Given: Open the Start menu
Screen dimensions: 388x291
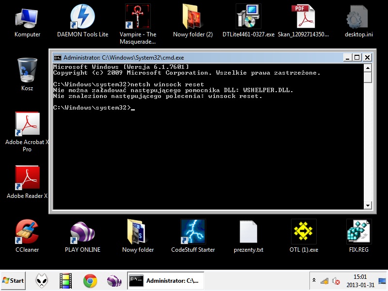Looking at the screenshot, I should tap(13, 281).
